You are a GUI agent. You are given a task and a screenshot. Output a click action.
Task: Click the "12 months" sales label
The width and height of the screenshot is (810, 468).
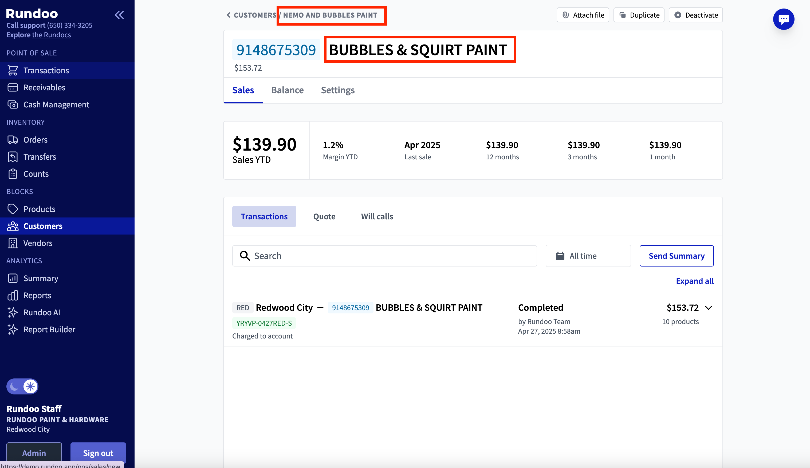(x=502, y=157)
